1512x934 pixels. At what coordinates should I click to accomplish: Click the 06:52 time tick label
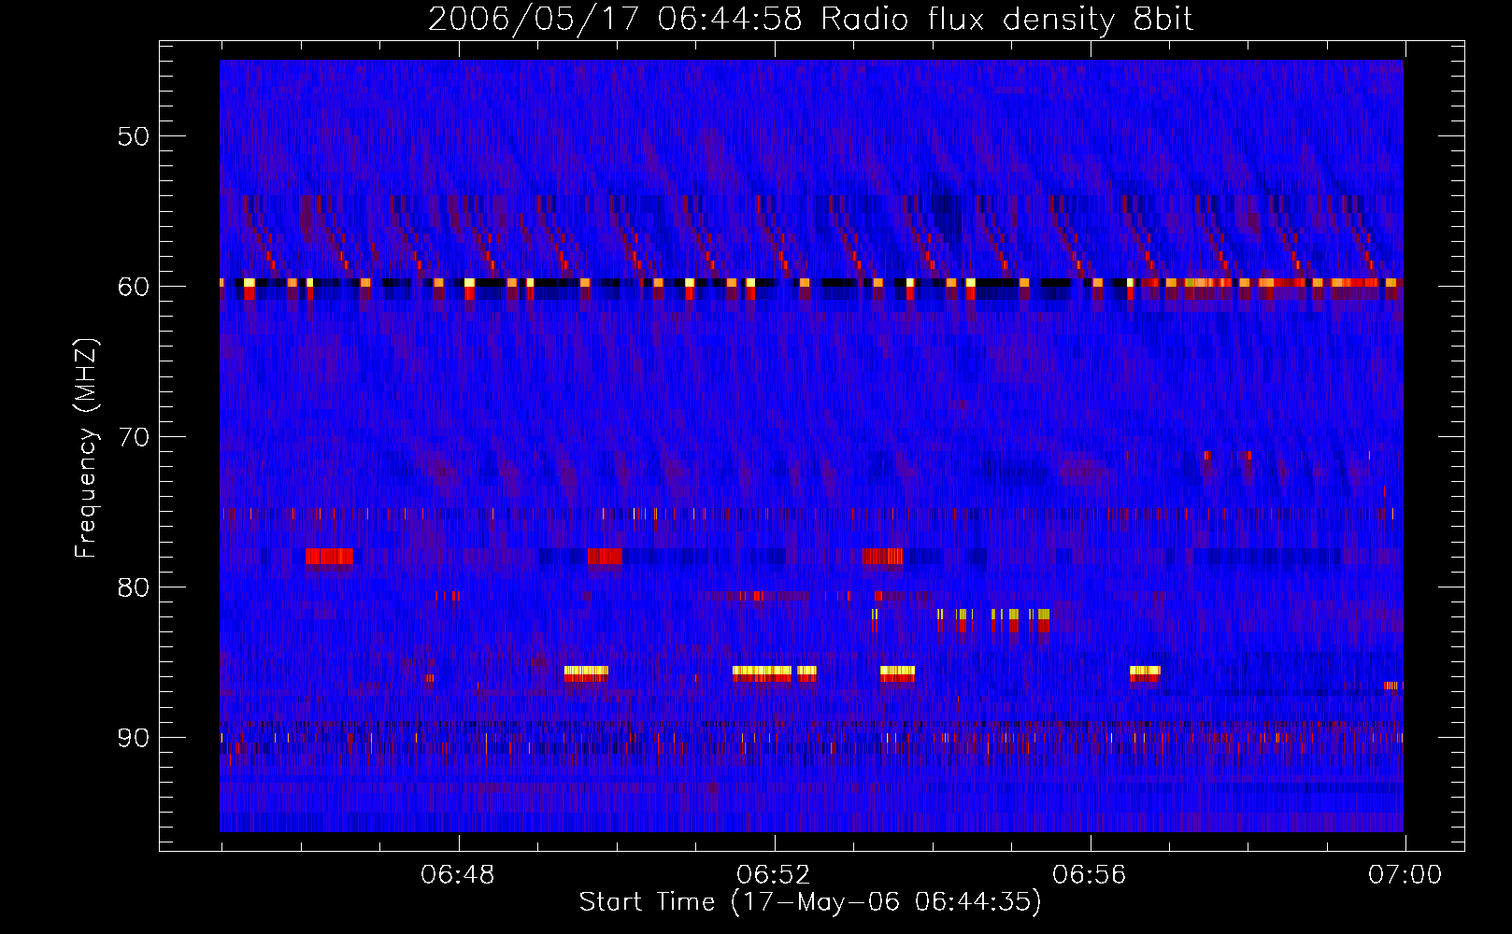pyautogui.click(x=774, y=875)
